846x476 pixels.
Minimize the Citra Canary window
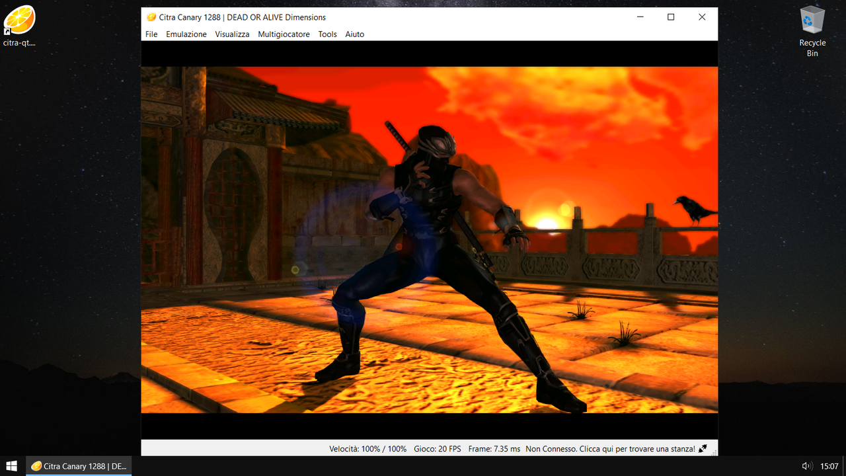pos(640,17)
